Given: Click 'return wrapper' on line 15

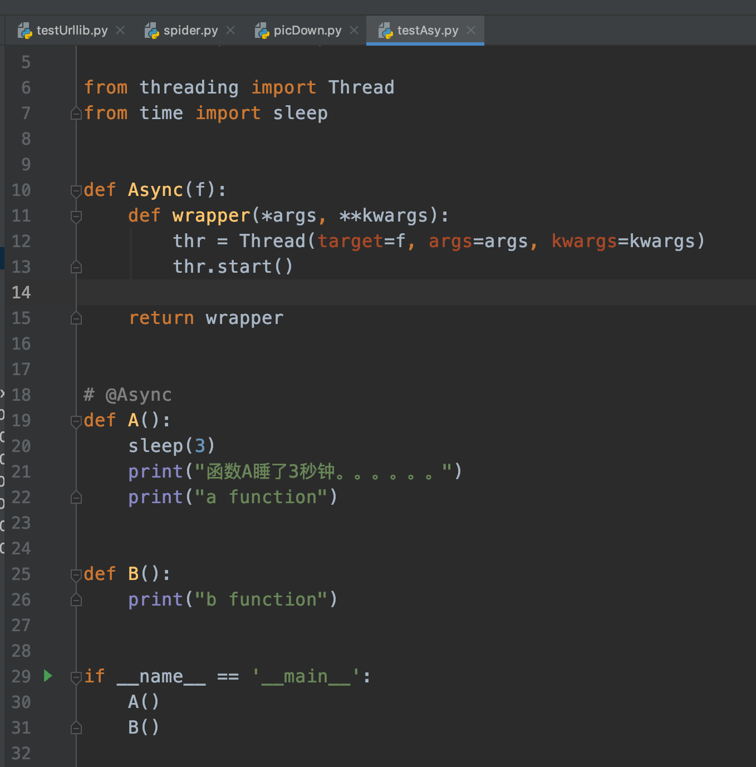Looking at the screenshot, I should (x=206, y=318).
